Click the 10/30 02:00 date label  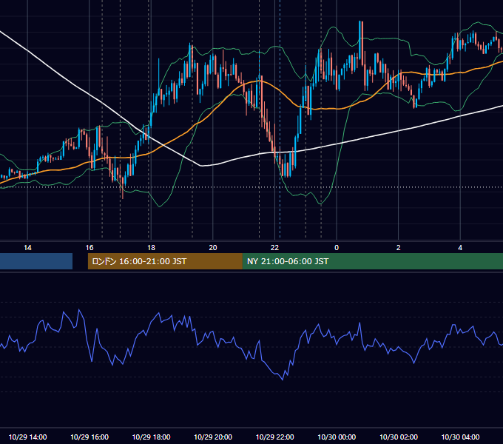[x=399, y=437]
